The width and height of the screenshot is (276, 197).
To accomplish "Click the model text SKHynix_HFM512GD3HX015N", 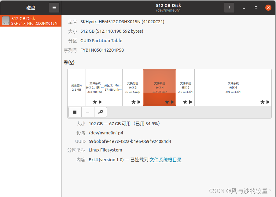I will (122, 22).
